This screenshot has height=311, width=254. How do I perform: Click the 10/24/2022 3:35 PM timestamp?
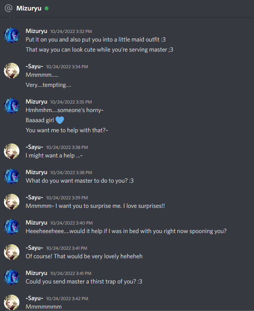click(71, 102)
